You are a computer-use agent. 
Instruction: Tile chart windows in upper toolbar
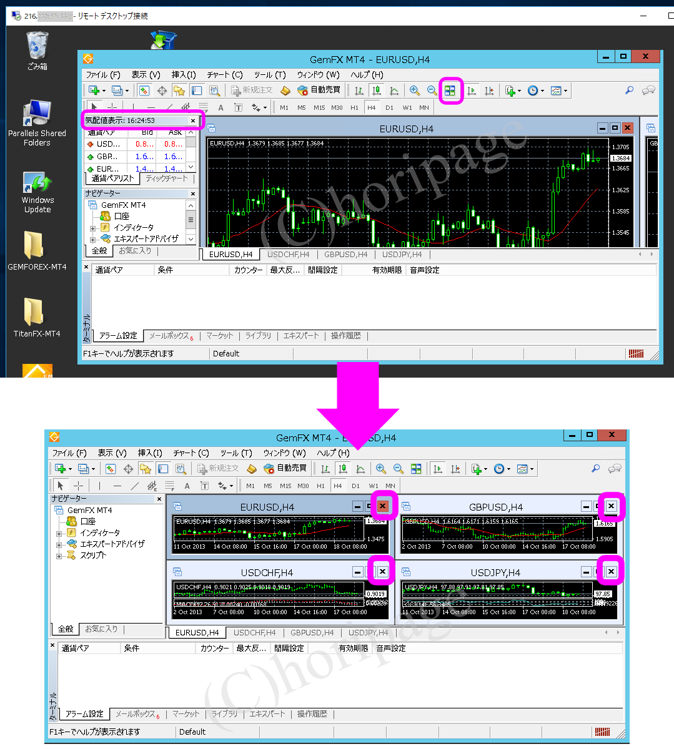click(450, 91)
